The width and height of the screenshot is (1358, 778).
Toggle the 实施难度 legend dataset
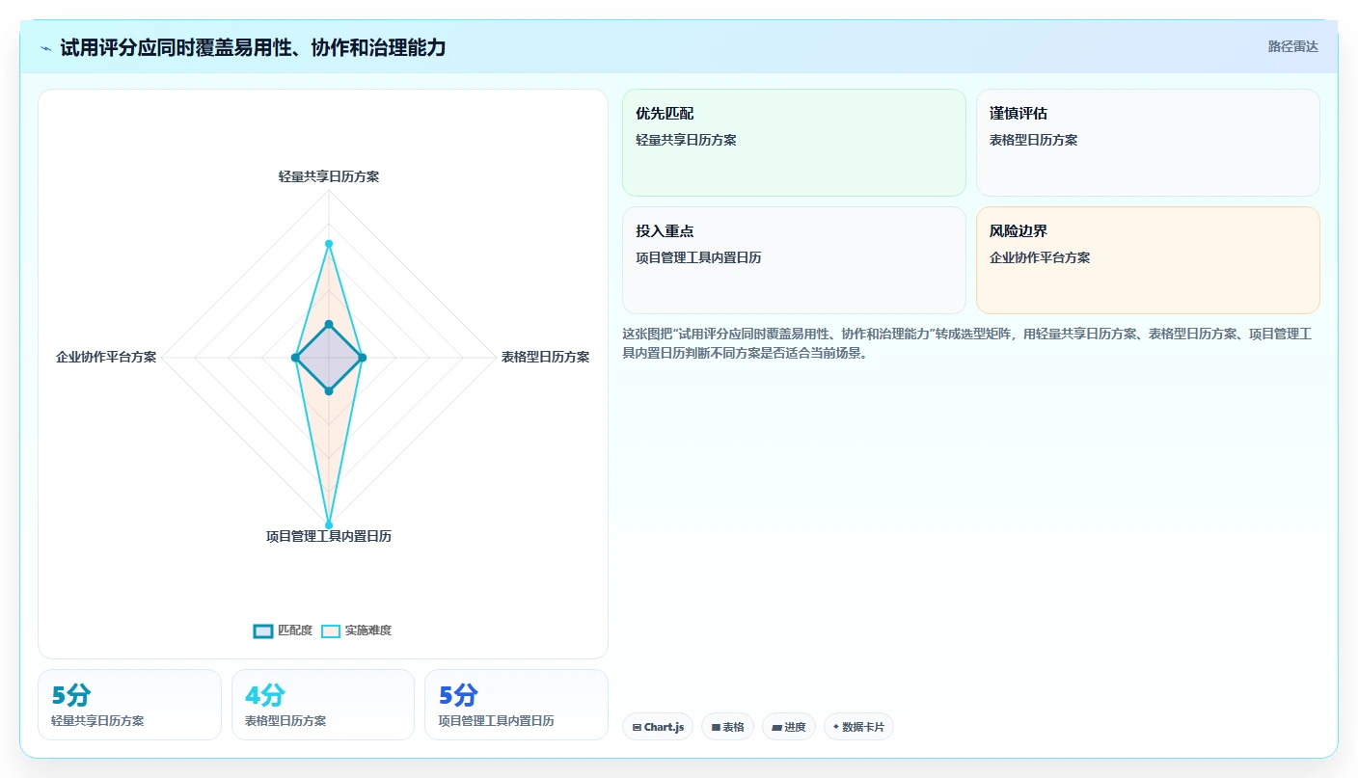click(x=356, y=630)
